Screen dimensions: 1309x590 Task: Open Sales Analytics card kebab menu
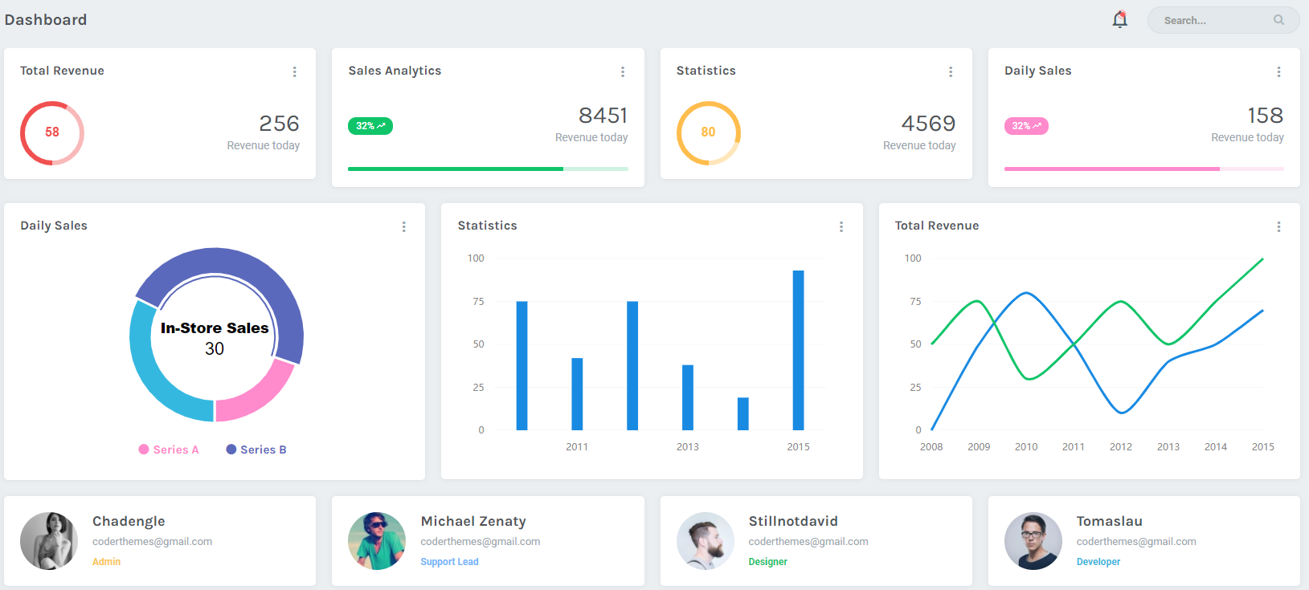[x=623, y=72]
